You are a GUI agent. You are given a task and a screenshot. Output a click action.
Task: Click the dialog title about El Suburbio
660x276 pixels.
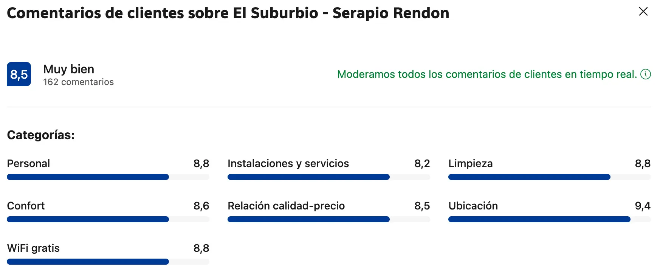[228, 13]
